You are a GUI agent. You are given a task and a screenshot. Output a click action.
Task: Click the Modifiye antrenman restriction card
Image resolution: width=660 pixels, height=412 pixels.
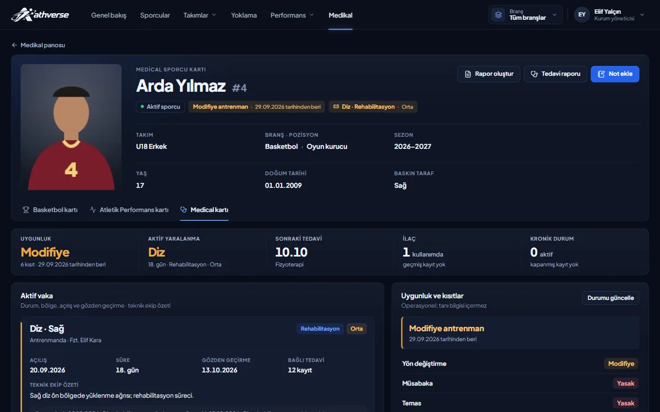520,333
